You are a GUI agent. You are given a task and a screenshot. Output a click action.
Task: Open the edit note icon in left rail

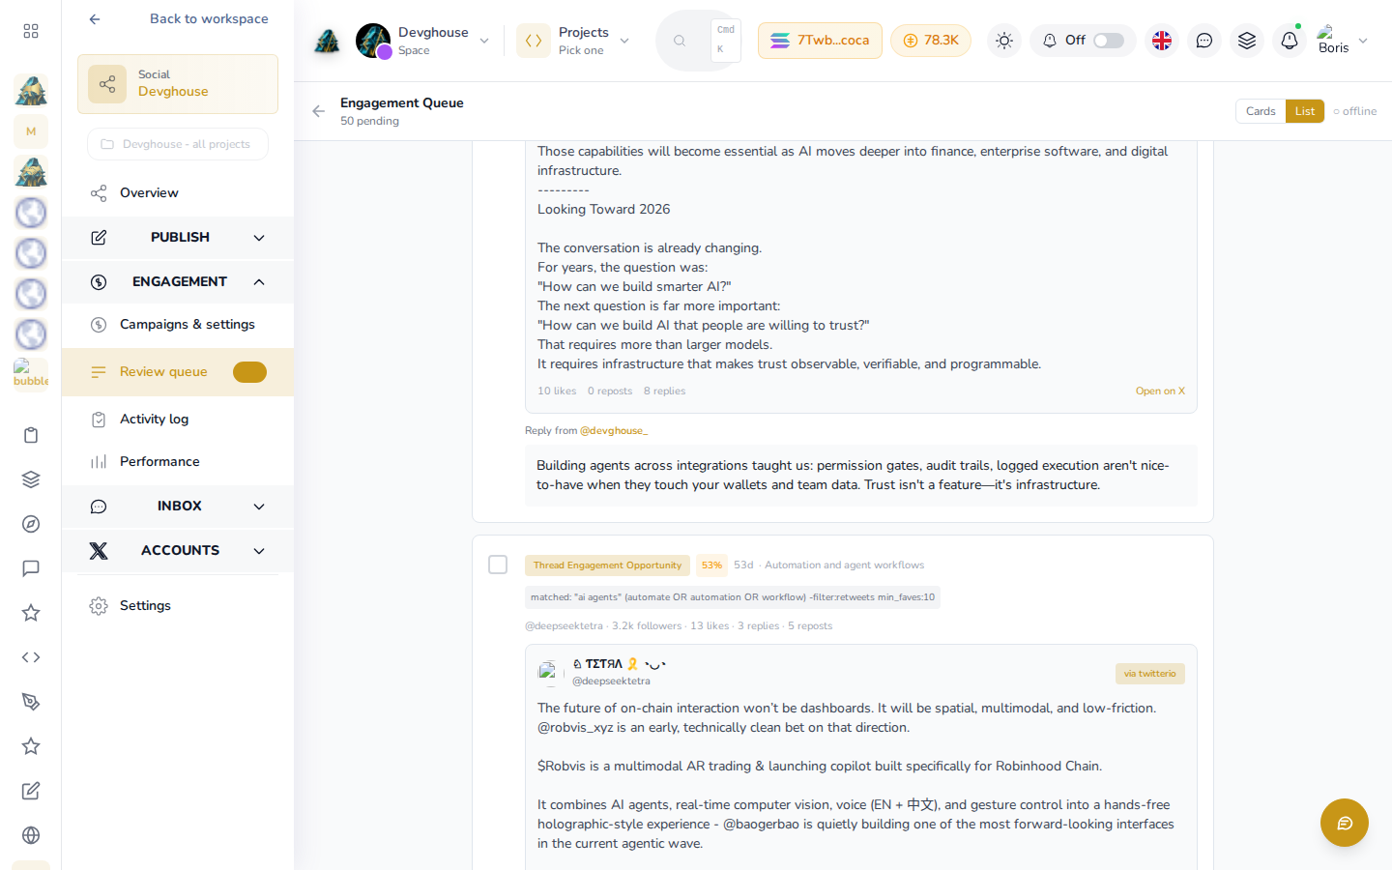[x=31, y=791]
